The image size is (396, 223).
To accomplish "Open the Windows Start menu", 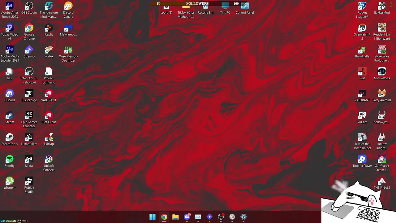I will coord(153,217).
